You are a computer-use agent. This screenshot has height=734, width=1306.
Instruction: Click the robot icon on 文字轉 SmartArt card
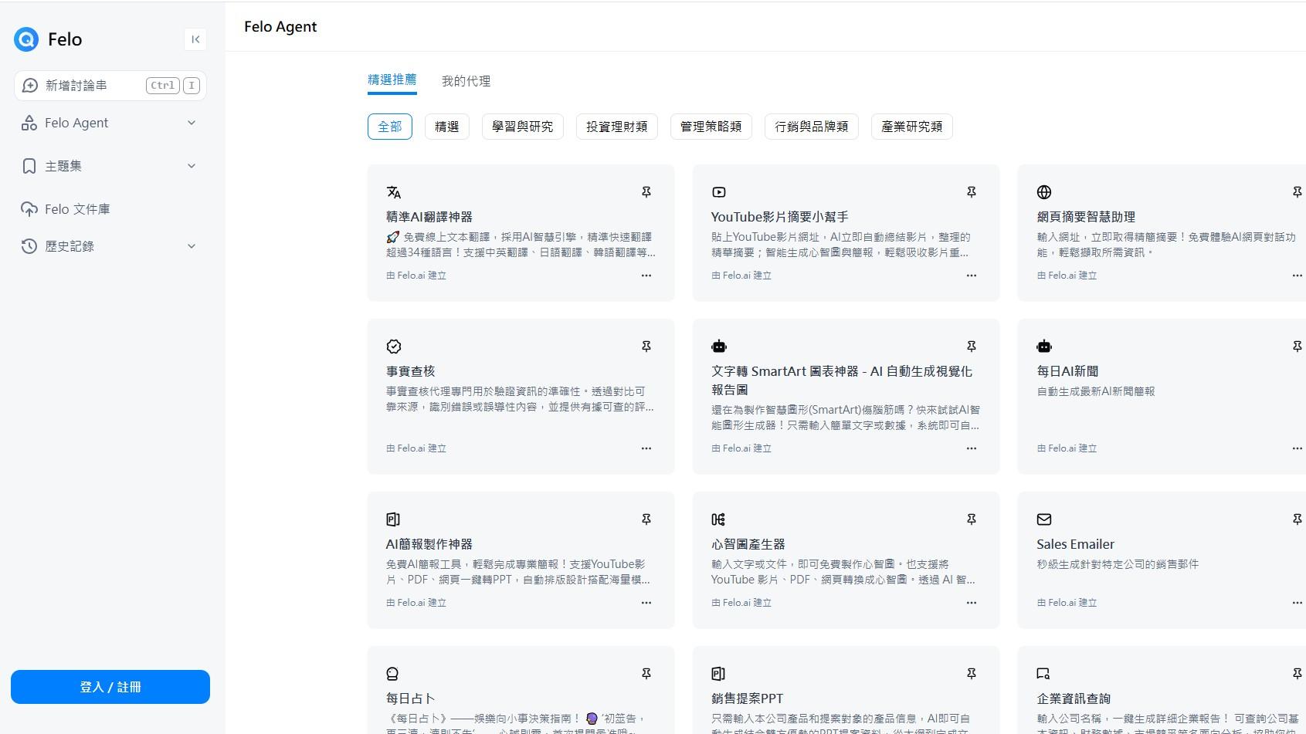719,347
